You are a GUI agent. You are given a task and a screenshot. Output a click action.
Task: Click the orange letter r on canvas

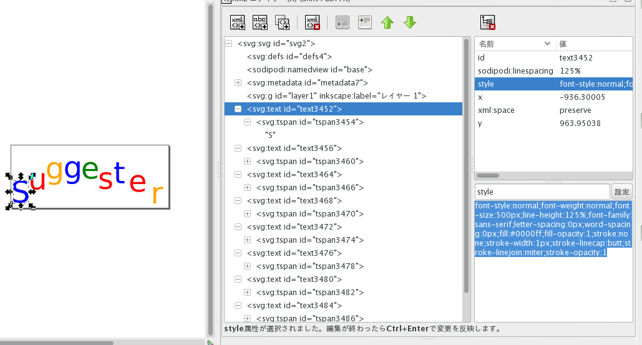pos(158,194)
